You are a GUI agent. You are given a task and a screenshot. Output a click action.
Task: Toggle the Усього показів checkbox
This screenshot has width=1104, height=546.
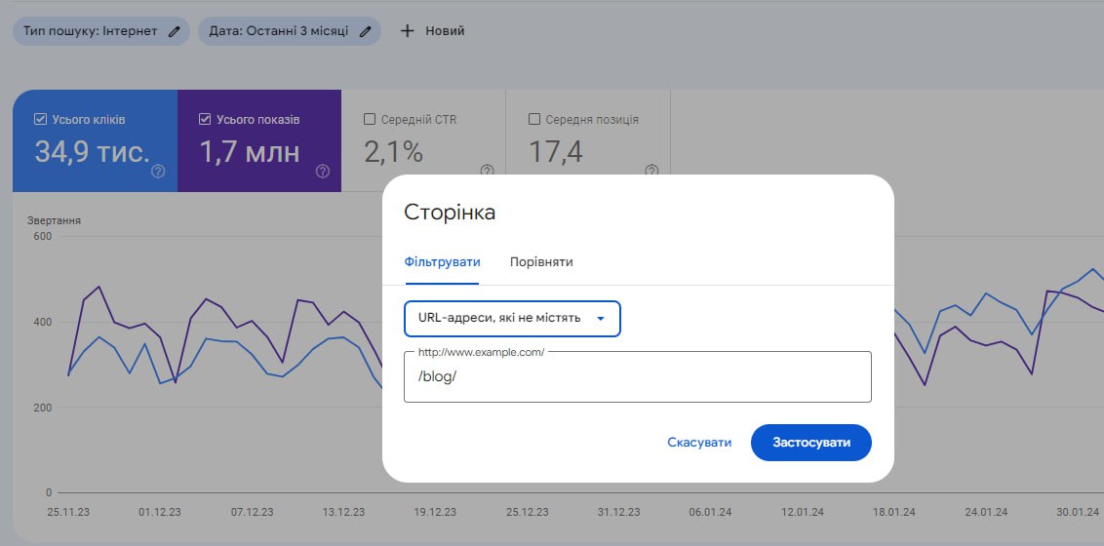[205, 120]
